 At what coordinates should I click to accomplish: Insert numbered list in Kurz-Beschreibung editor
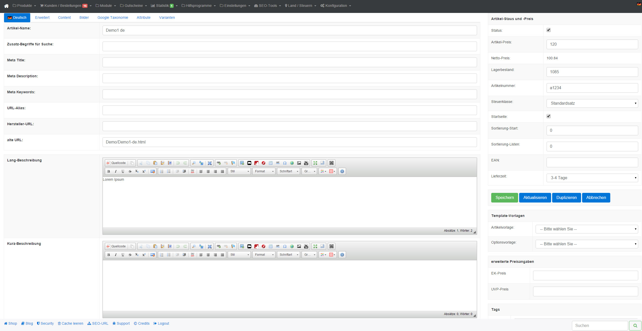pyautogui.click(x=162, y=255)
